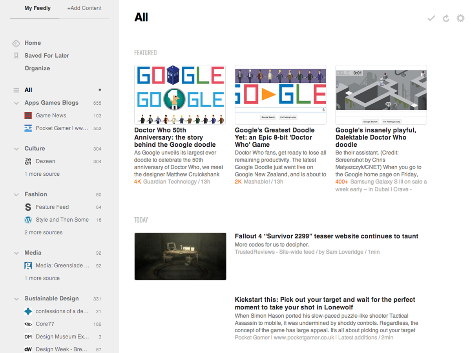
Task: Open Pocket Gamer feed
Action: pos(62,128)
